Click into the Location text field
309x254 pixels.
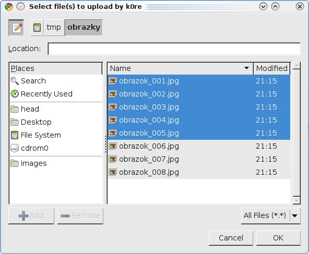(174, 49)
